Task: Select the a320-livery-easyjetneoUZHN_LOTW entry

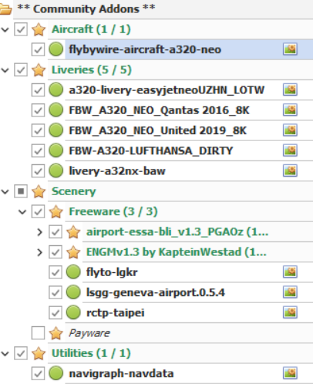Action: (167, 90)
